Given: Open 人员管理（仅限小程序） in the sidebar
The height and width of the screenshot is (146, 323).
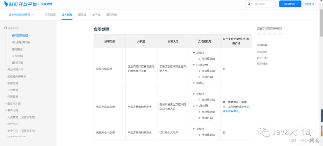Looking at the screenshot, I should tap(21, 117).
